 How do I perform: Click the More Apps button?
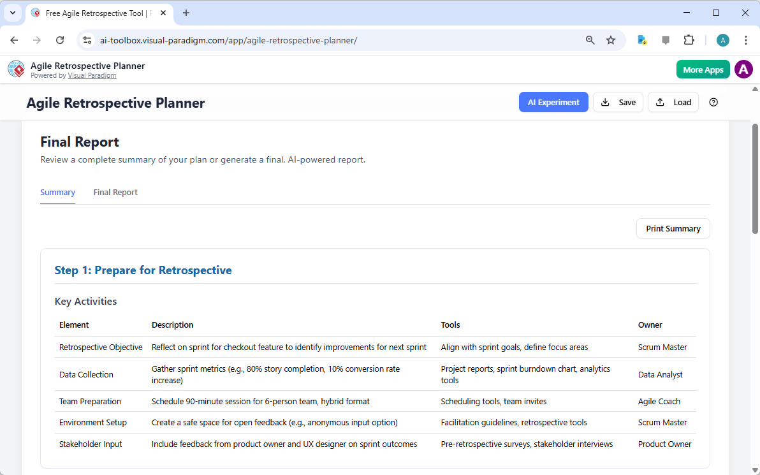pos(703,69)
